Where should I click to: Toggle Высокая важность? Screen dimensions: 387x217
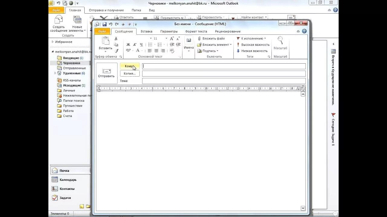(253, 45)
